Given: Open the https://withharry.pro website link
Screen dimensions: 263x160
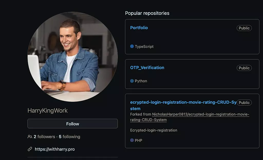Looking at the screenshot, I should (55, 149).
